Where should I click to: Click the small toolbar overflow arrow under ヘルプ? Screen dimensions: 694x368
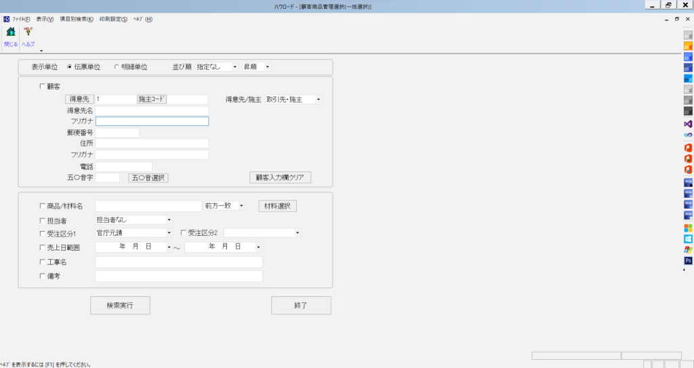[41, 51]
